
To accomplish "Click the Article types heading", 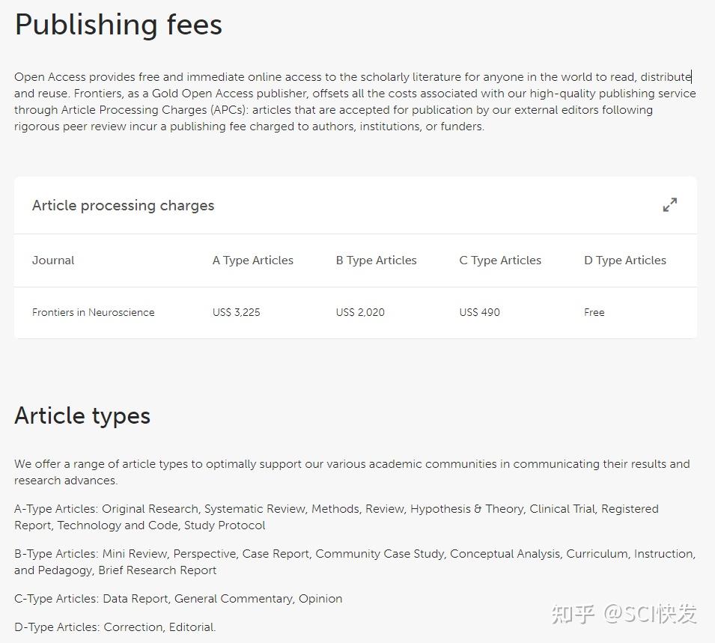I will tap(82, 415).
